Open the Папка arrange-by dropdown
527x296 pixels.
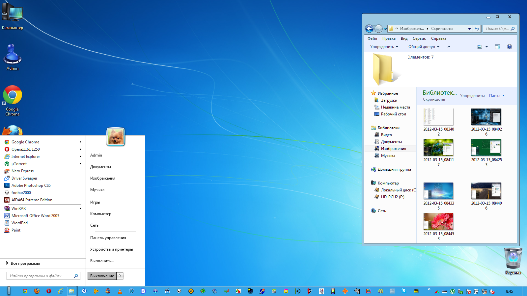pyautogui.click(x=497, y=96)
